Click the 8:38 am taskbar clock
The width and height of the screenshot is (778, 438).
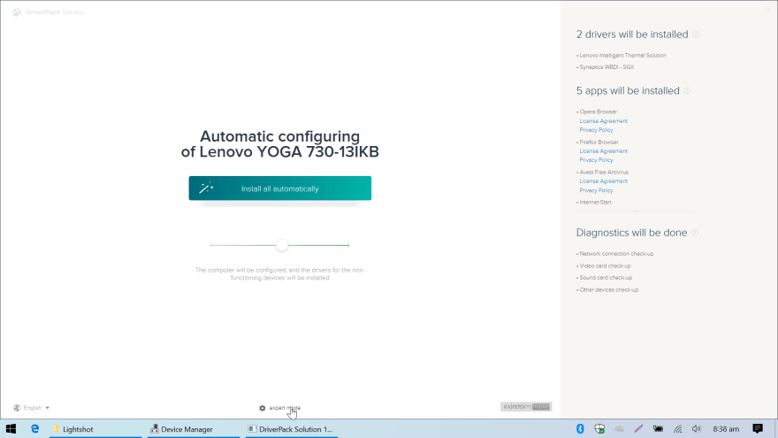(726, 428)
